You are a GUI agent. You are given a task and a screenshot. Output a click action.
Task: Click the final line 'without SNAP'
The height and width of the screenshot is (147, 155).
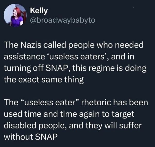click(x=31, y=137)
